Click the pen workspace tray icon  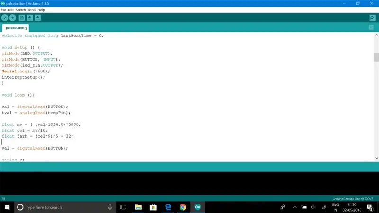click(324, 207)
